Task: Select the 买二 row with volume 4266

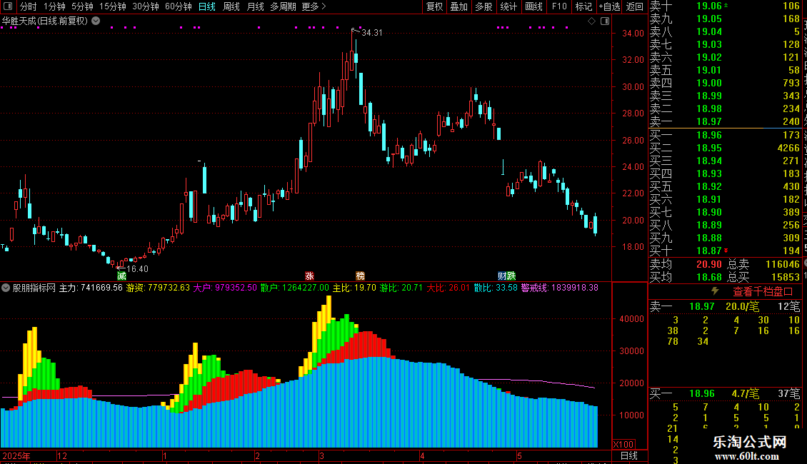Action: pyautogui.click(x=725, y=148)
